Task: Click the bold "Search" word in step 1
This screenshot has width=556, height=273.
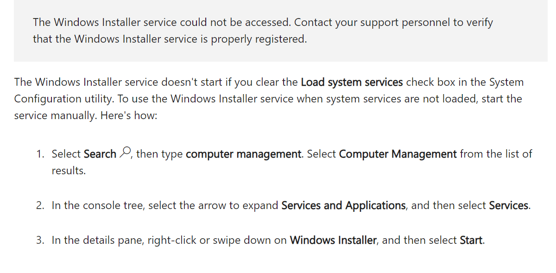Action: [x=100, y=154]
